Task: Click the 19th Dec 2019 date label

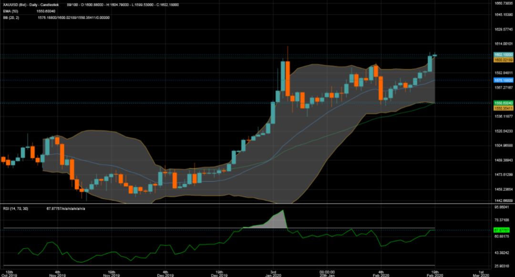Action: [x=219, y=274]
